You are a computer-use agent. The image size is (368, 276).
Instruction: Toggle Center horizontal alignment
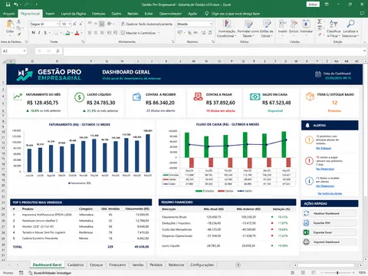pos(96,33)
